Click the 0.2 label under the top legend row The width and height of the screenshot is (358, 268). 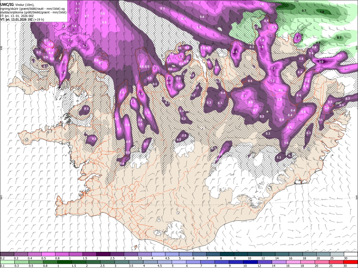tap(2, 258)
